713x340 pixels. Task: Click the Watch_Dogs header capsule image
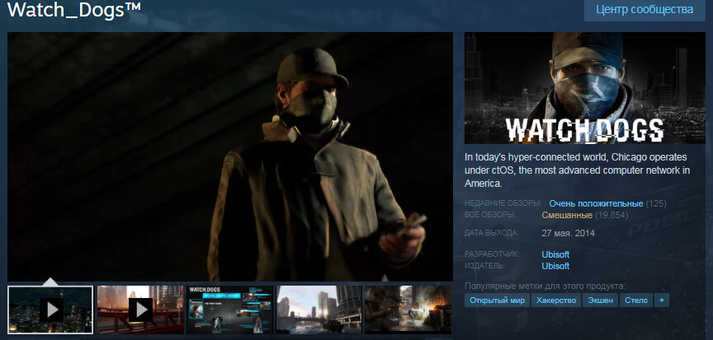(x=585, y=88)
